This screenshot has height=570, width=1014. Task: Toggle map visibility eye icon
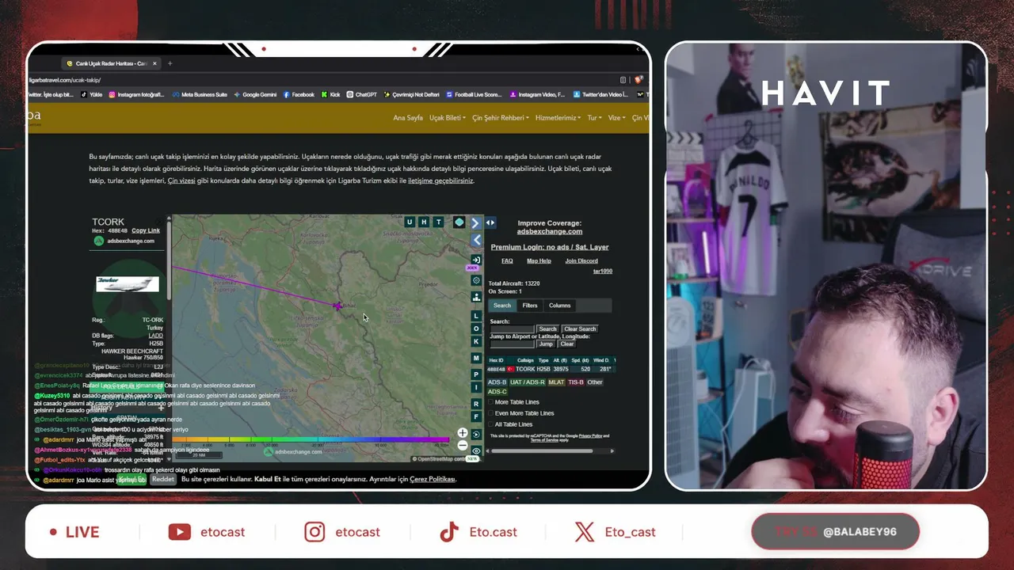point(476,450)
